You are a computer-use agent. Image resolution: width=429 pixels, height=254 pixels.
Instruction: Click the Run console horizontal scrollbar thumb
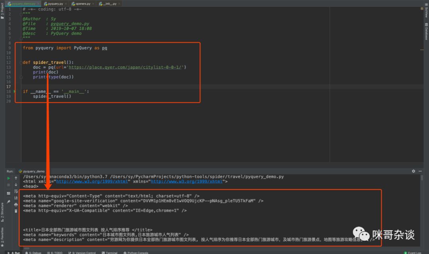[x=27, y=248]
